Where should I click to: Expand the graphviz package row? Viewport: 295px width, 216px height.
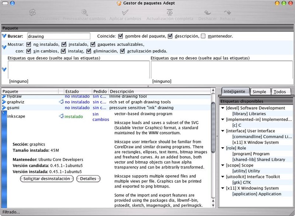[x=4, y=102]
